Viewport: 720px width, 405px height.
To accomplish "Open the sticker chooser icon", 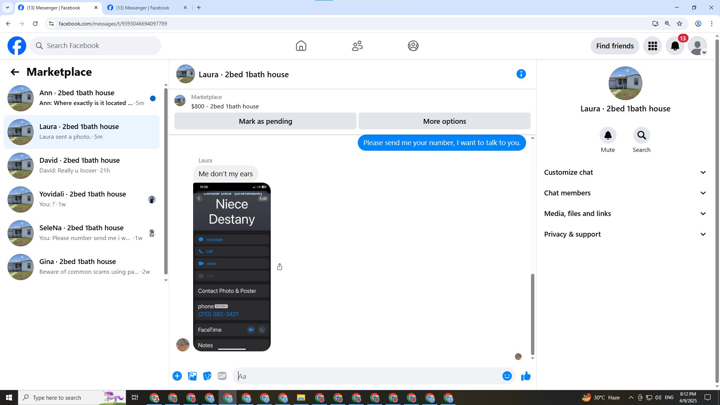I will point(207,376).
